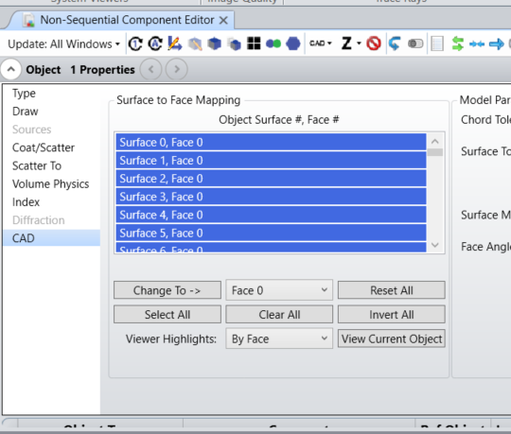
Task: Click the surface list scrollbar thumb
Action: pyautogui.click(x=435, y=152)
